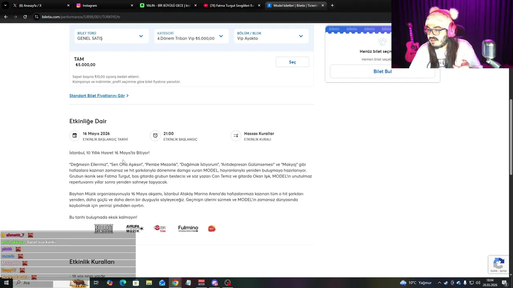
Task: Open the Bölüm / Blok dropdown showing Vip Ayakta
Action: (x=271, y=36)
